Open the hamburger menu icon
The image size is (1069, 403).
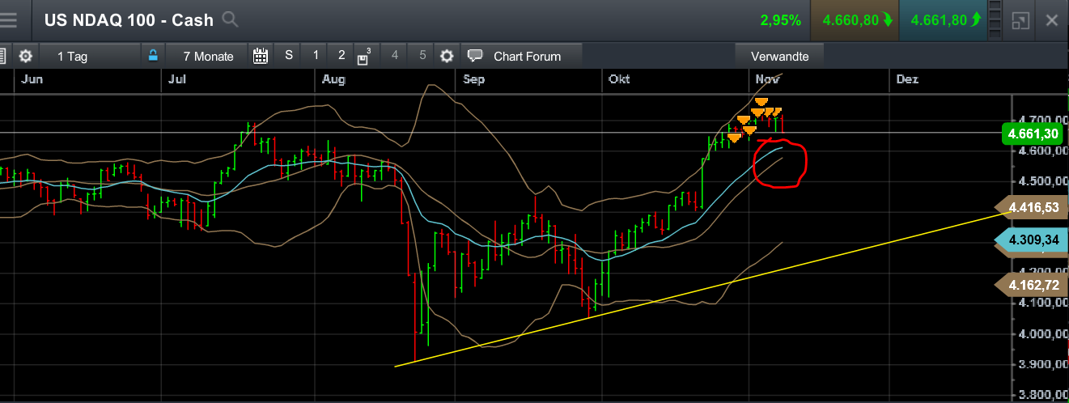9,19
